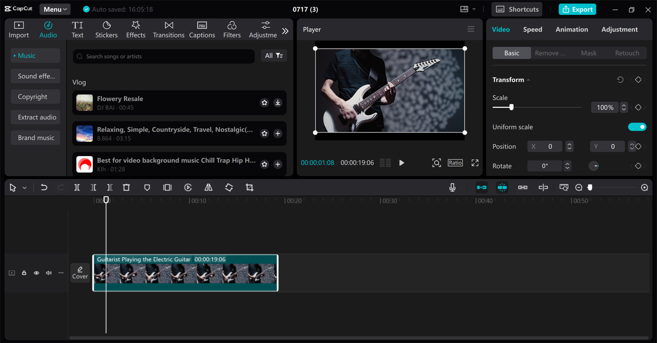Viewport: 657px width, 343px height.
Task: Open the Ratio selector in Player
Action: [x=455, y=163]
